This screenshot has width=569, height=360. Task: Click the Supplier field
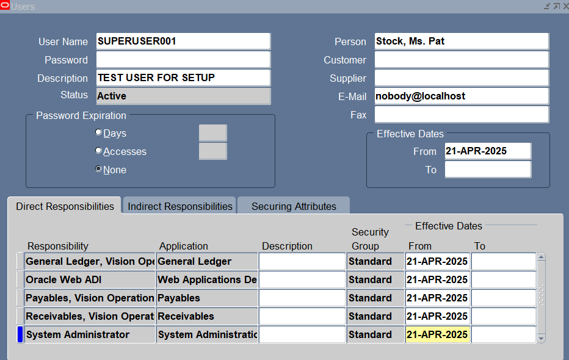[462, 77]
